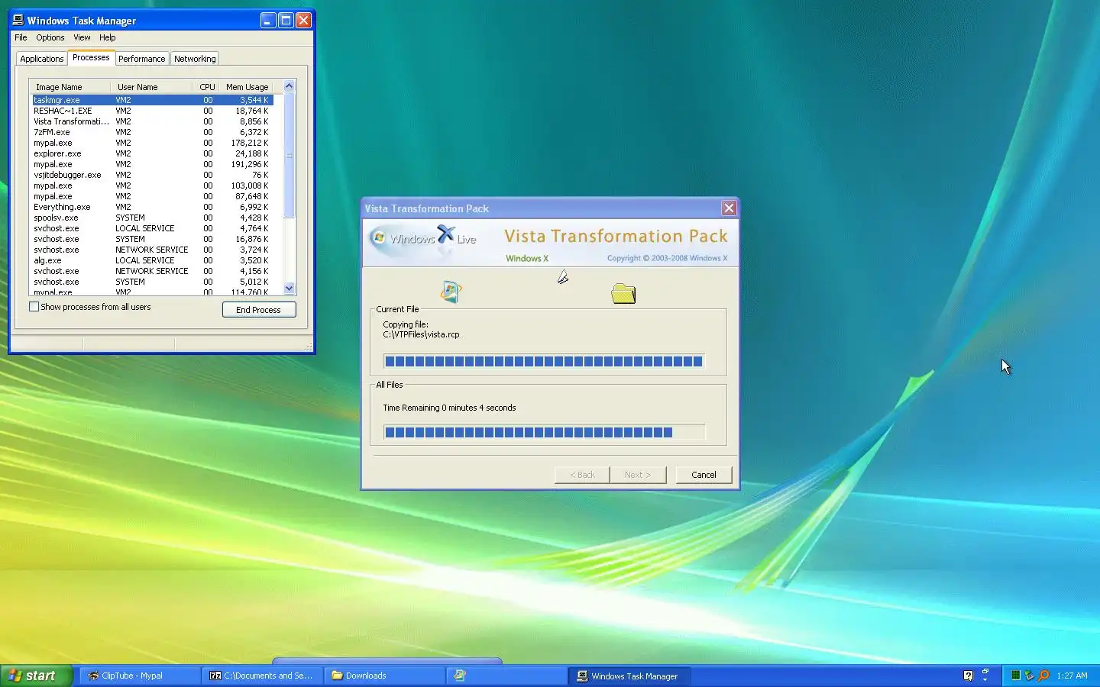The height and width of the screenshot is (687, 1100).
Task: Select Vista Transformati... process row
Action: click(x=152, y=121)
